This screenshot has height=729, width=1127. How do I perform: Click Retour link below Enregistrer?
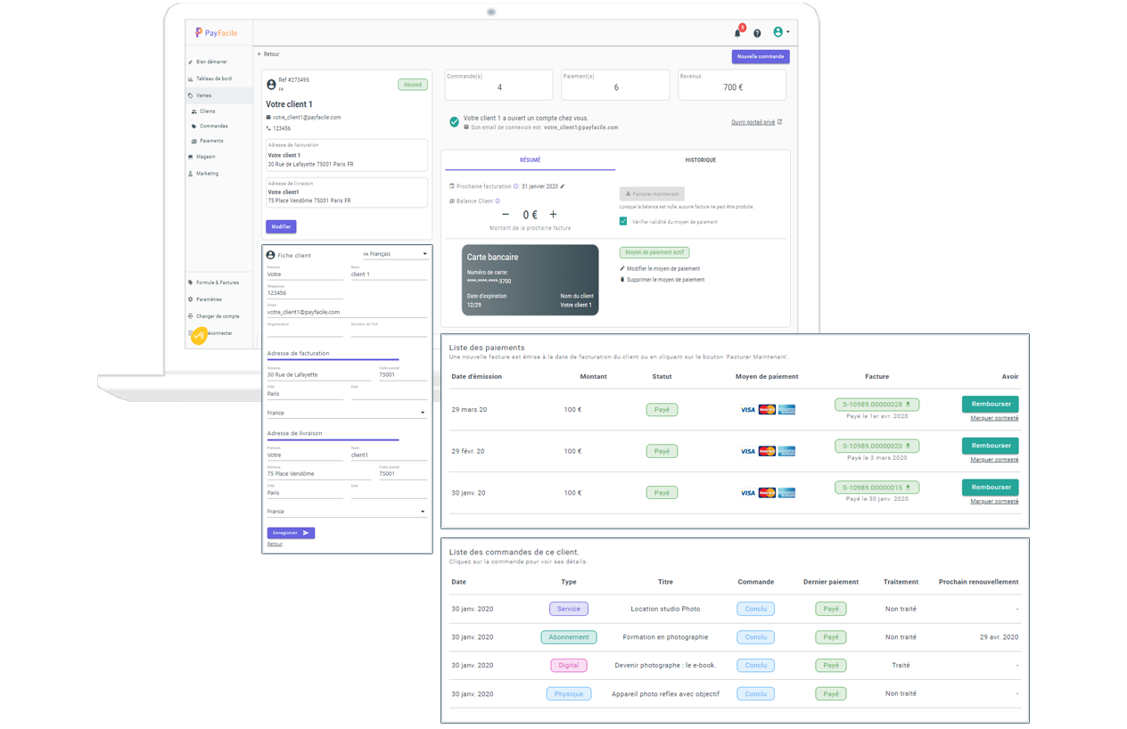pos(275,545)
